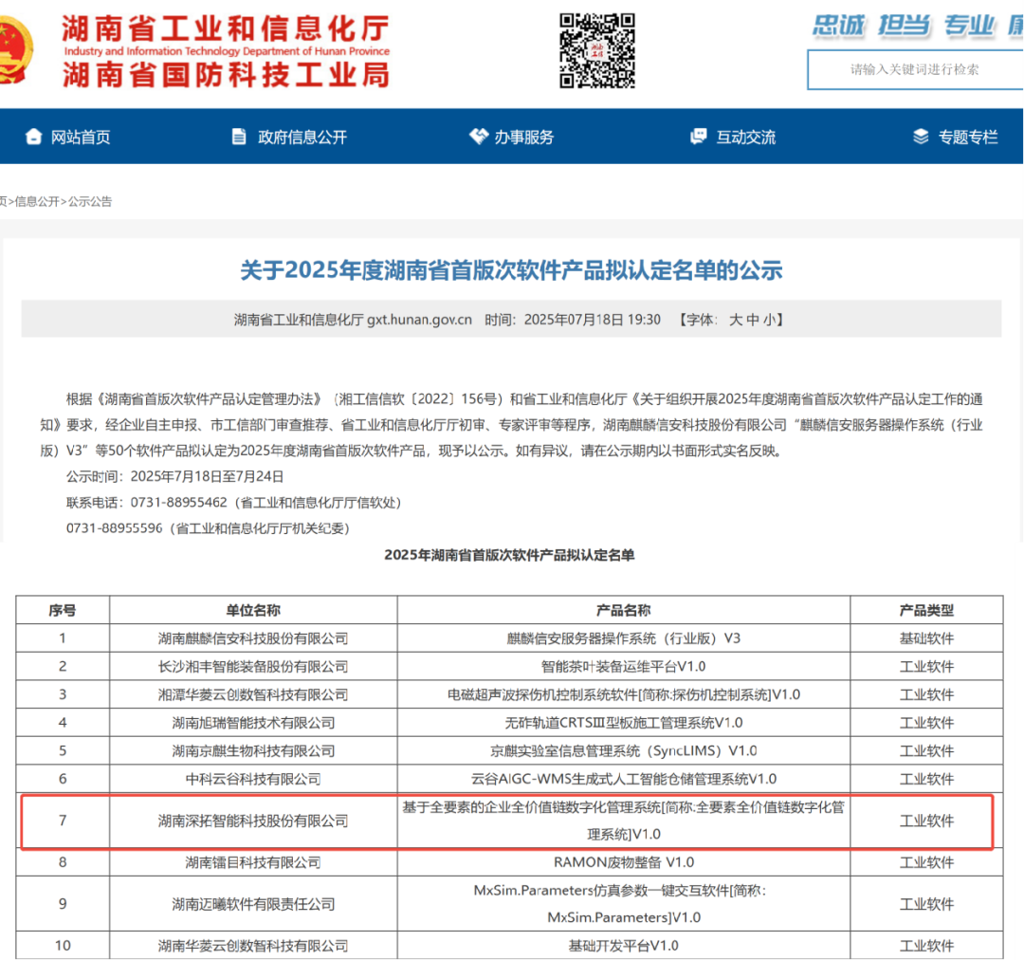Open the 公示公告 breadcrumb link
Screen dimensions: 1024x960
(x=89, y=201)
